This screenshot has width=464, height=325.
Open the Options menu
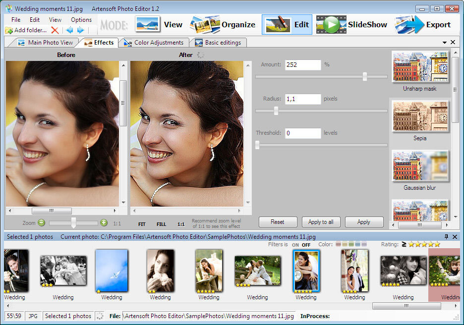pyautogui.click(x=81, y=19)
